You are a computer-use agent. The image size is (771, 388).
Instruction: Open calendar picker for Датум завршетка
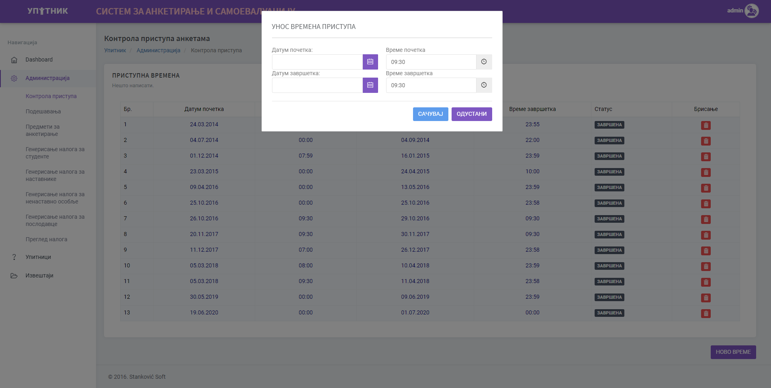point(370,85)
